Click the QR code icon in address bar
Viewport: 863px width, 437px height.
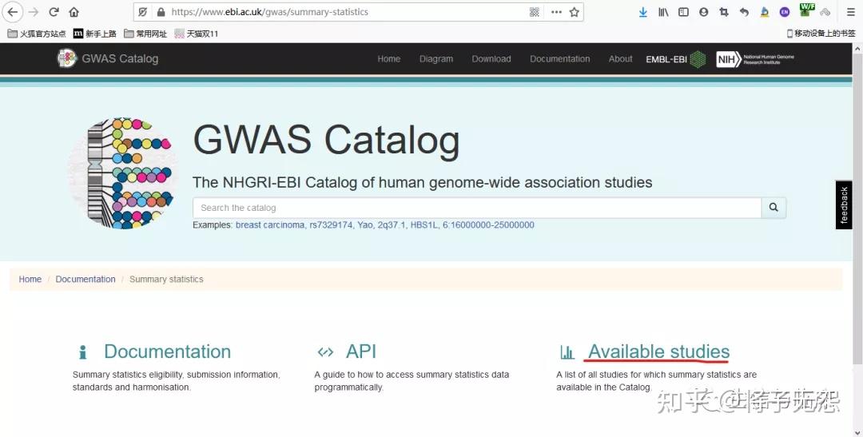pyautogui.click(x=534, y=12)
